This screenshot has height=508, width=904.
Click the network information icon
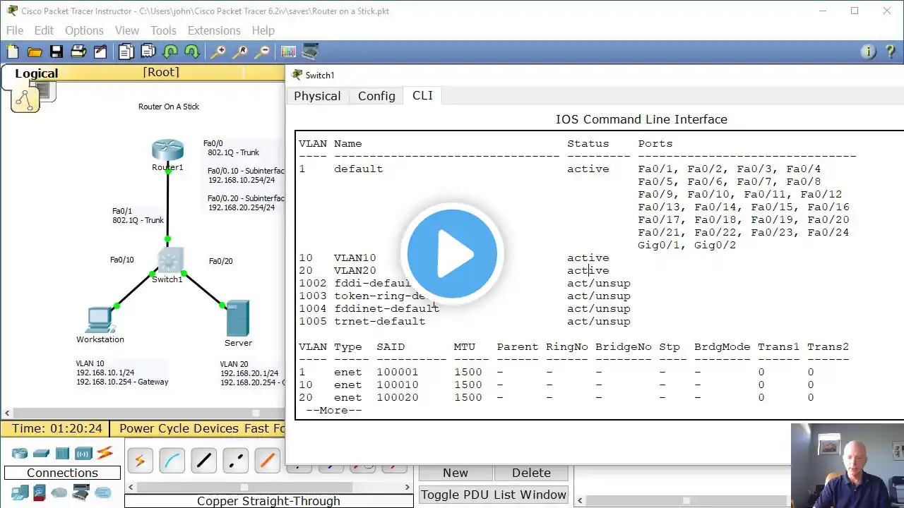click(x=869, y=52)
